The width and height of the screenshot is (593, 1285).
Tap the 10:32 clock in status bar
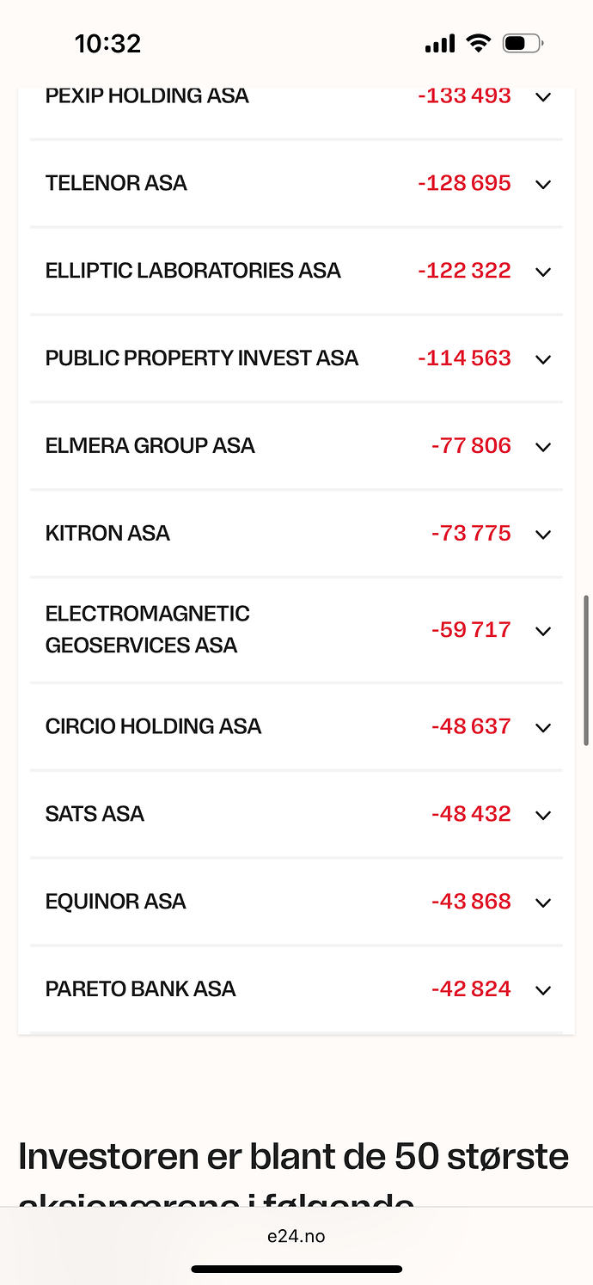(x=107, y=44)
